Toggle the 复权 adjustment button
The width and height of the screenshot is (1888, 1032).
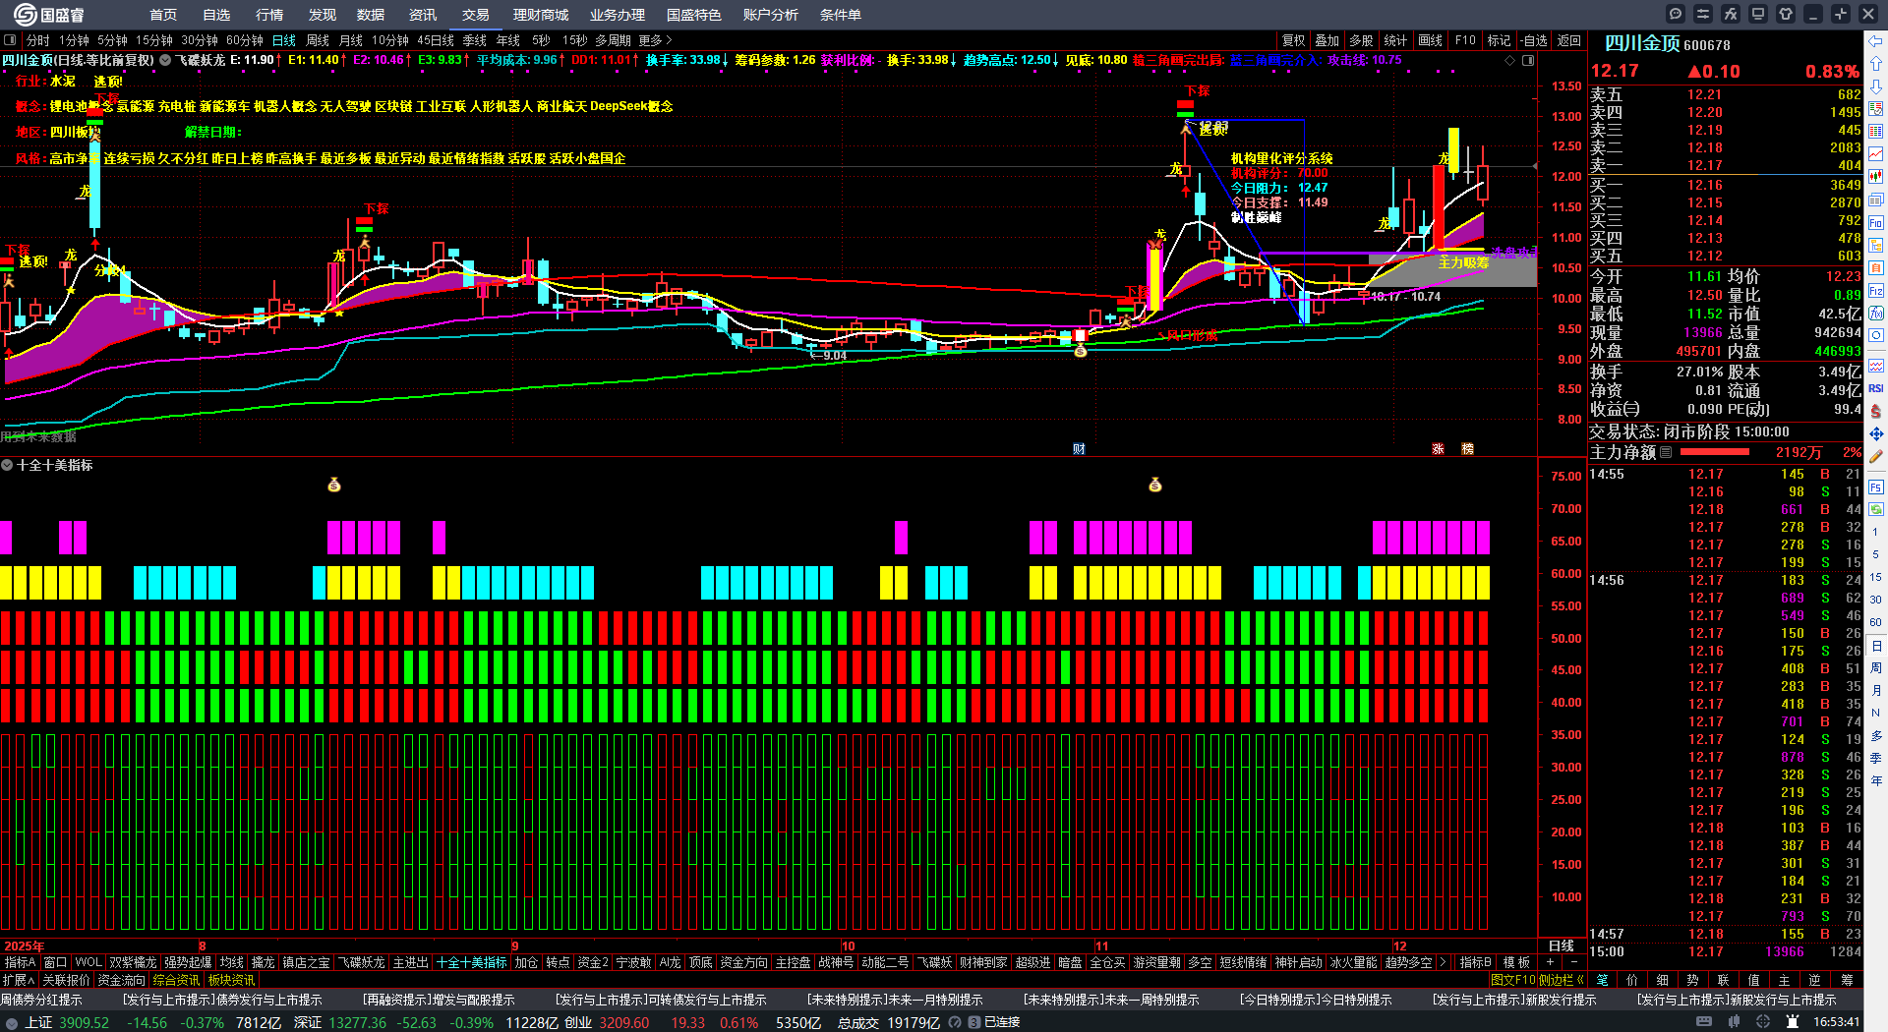tap(1293, 40)
